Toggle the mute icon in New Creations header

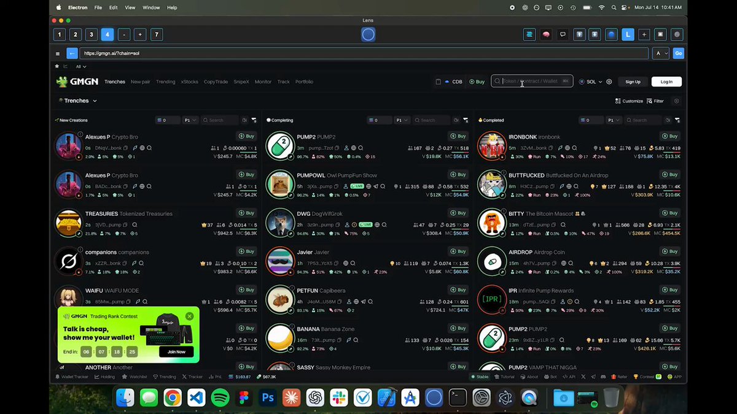(x=245, y=120)
